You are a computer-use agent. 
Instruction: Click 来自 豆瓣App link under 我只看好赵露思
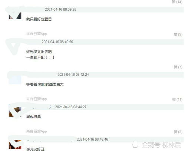click(x=36, y=34)
